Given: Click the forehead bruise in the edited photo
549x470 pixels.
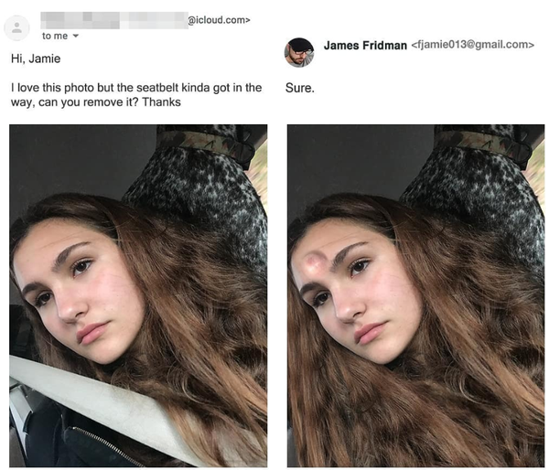Looking at the screenshot, I should click(x=313, y=261).
